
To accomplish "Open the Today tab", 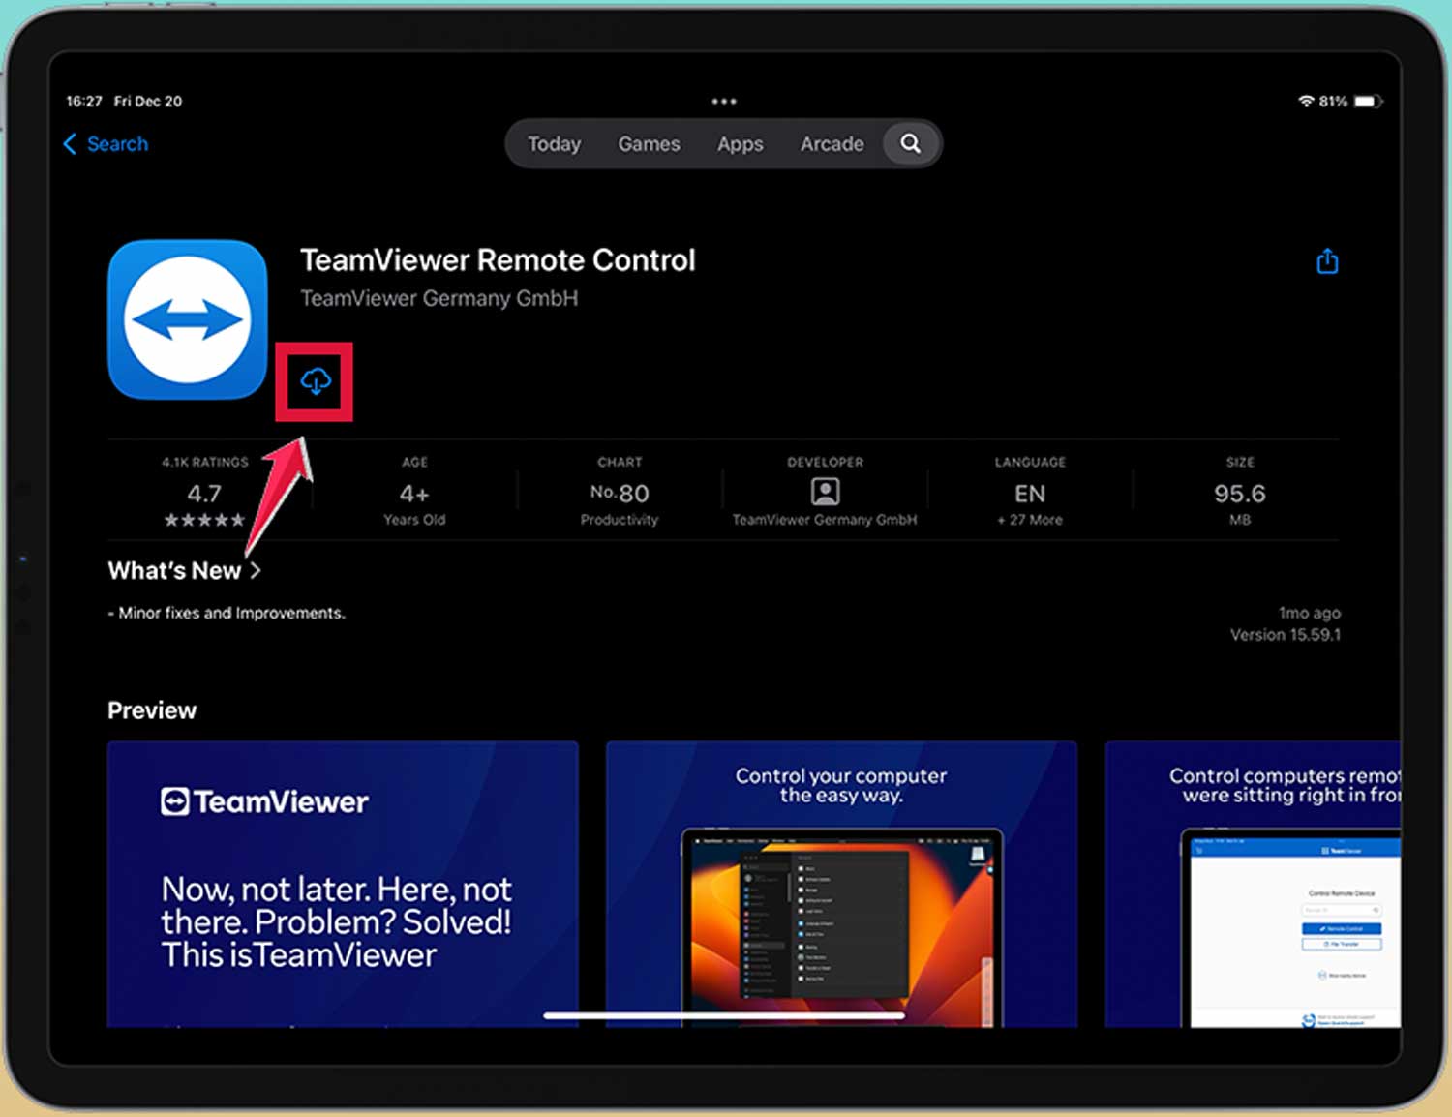I will pos(554,143).
